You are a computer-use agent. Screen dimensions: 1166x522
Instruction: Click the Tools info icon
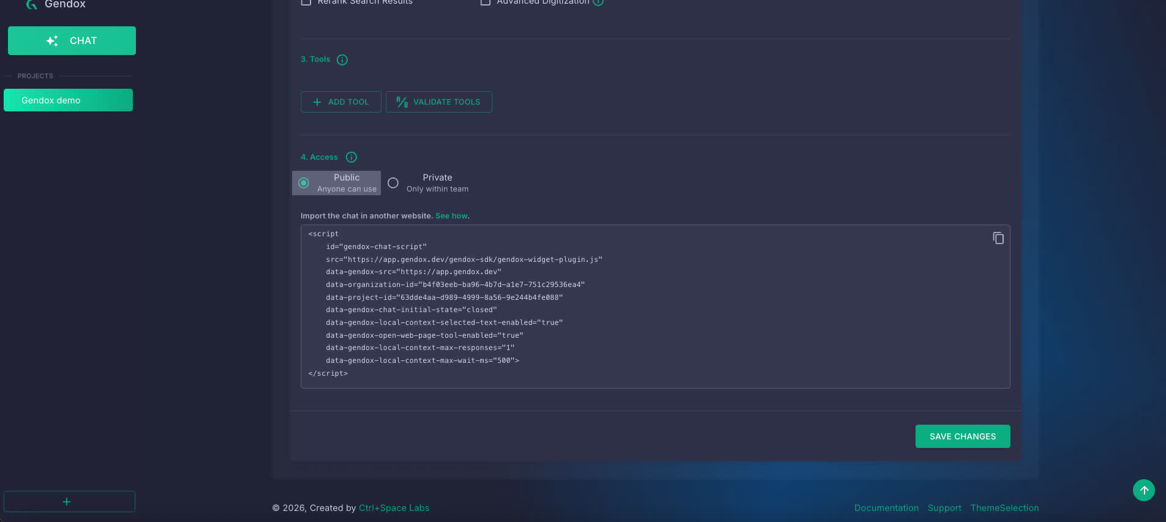click(342, 60)
